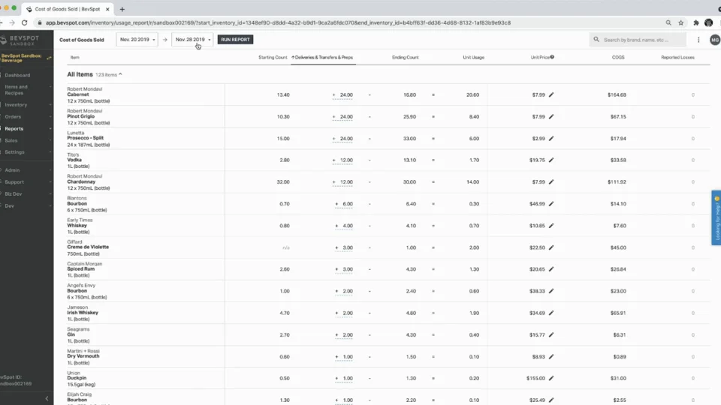Open Unit Price help tooltip icon

click(552, 57)
